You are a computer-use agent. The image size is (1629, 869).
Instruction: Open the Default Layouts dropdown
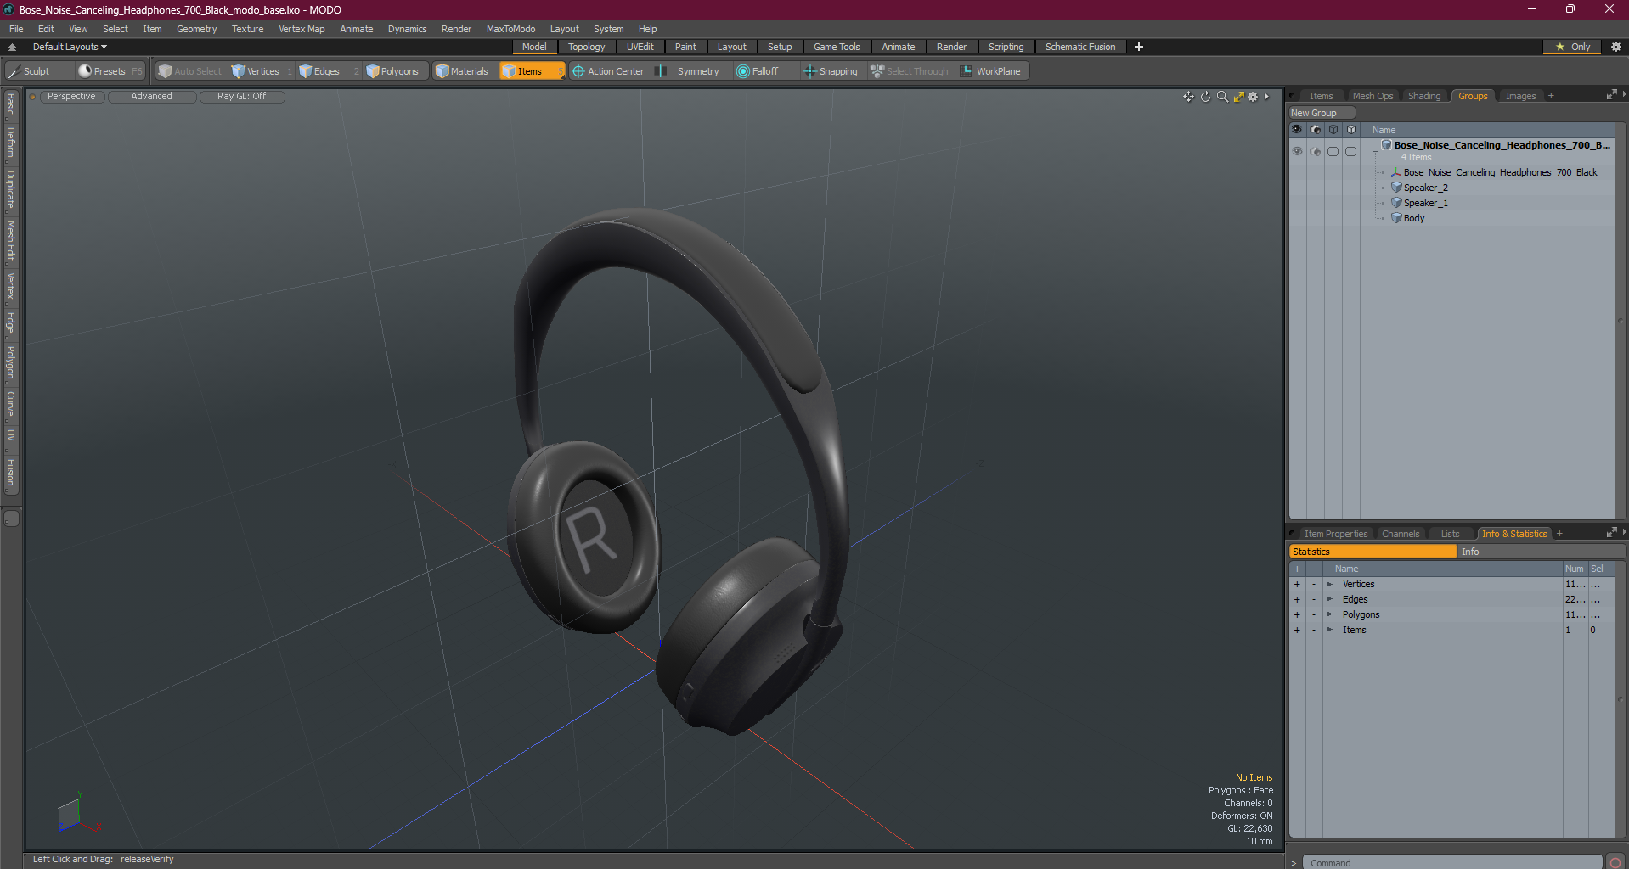pos(70,47)
